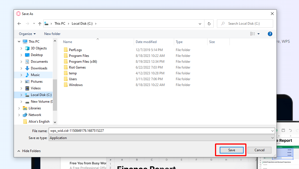Expand the This PC tree node
This screenshot has height=169, width=299.
pos(19,41)
